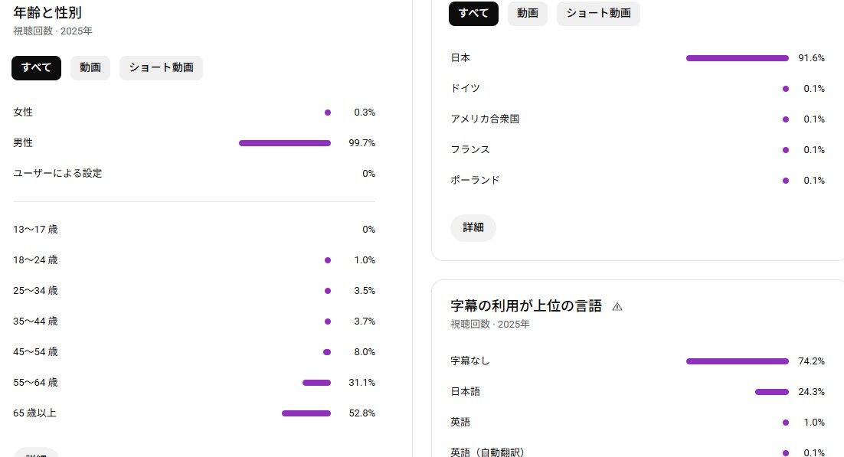Screen dimensions: 844x457
Task: Click the 年齢と性別 card heading
Action: tap(47, 12)
